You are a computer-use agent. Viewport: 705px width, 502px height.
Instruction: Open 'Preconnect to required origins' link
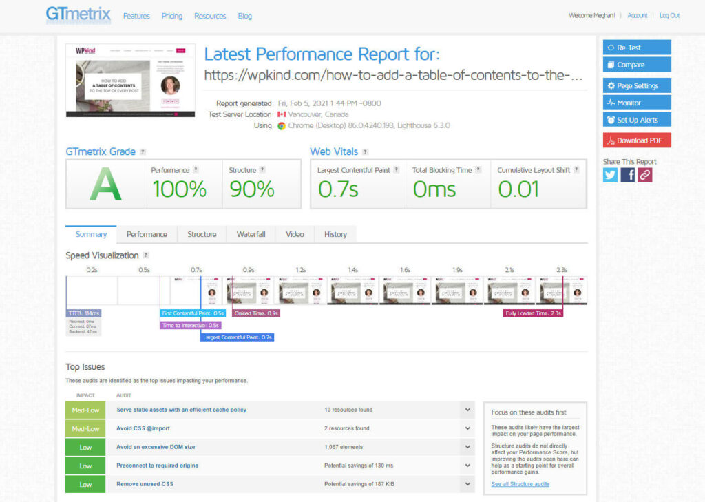[158, 466]
